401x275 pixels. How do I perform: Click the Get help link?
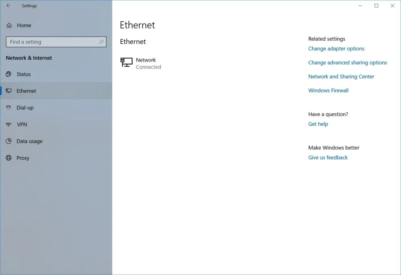click(318, 124)
